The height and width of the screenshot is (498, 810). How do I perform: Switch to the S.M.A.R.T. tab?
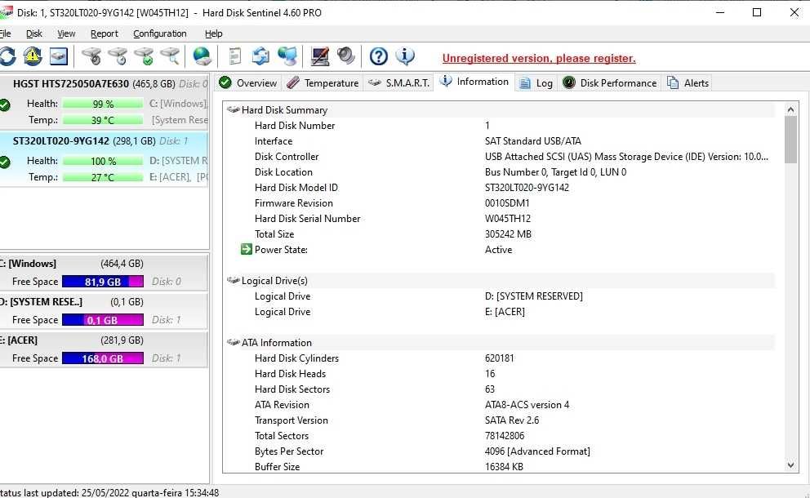[398, 82]
